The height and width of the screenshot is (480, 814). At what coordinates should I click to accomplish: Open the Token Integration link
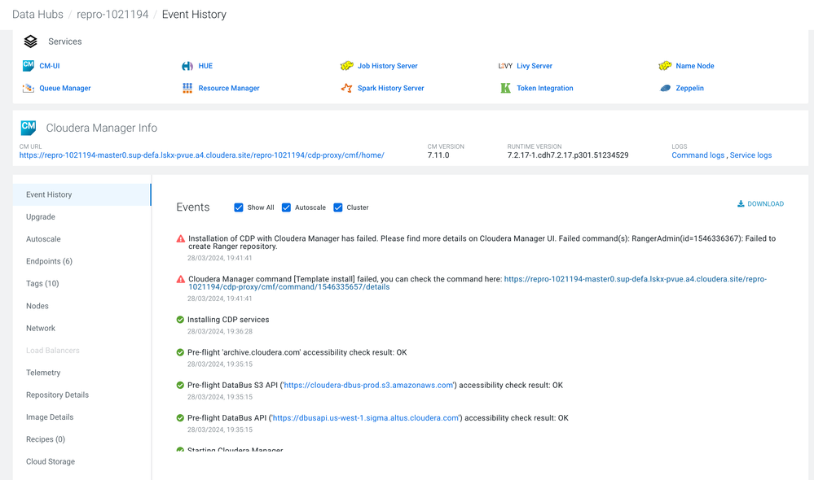[x=544, y=88]
